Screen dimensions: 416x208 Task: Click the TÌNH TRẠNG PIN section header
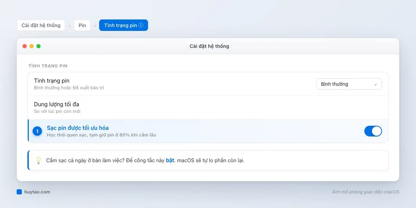tap(48, 66)
